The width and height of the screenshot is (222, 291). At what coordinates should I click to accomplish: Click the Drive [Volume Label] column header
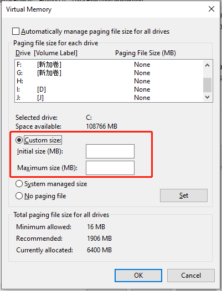tap(47, 53)
